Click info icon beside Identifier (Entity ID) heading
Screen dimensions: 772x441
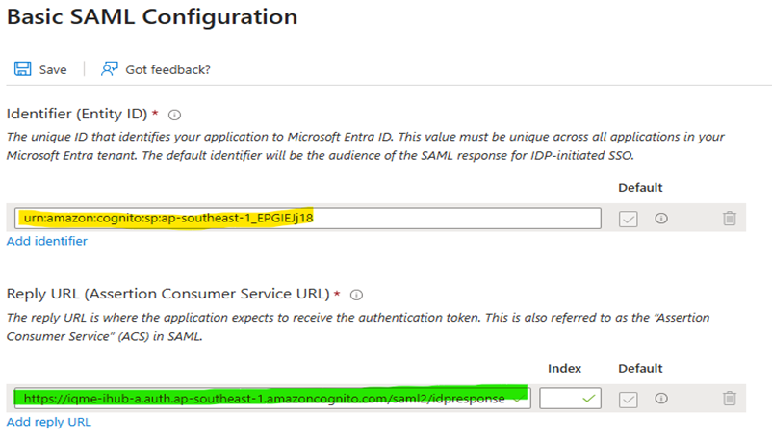(174, 115)
